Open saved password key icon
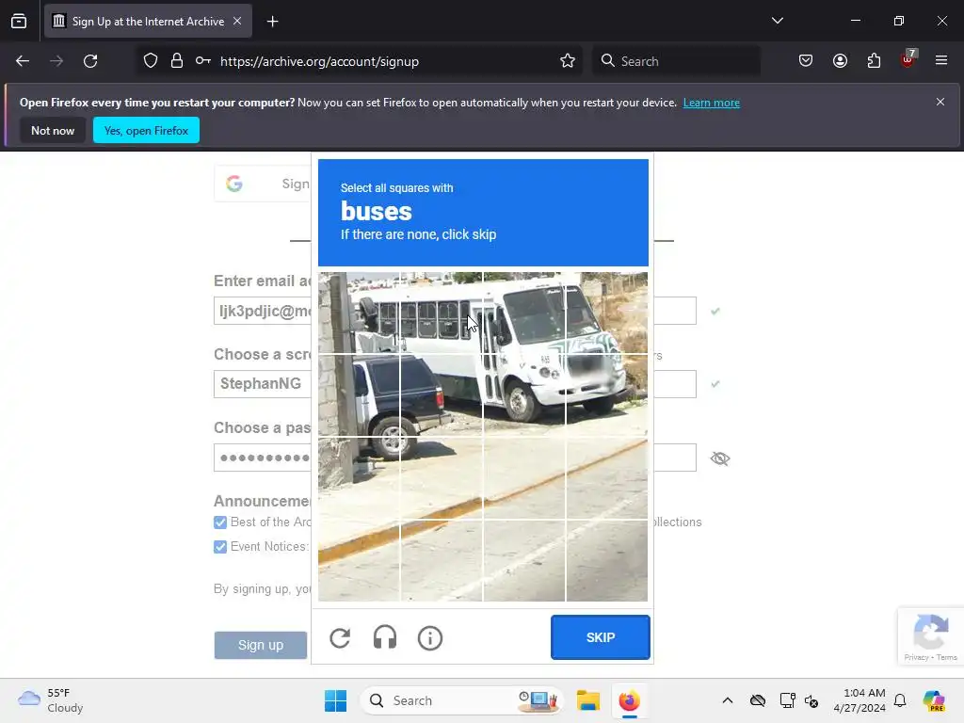 coord(203,61)
